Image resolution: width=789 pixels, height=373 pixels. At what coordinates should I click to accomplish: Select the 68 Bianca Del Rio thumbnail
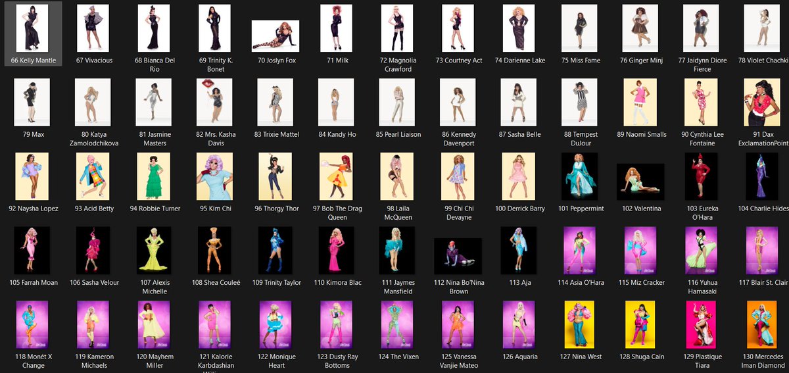154,28
